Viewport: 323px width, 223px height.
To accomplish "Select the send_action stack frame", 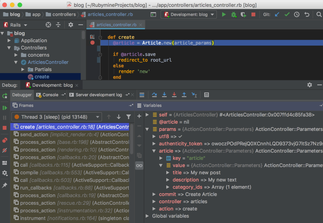I will [x=70, y=134].
